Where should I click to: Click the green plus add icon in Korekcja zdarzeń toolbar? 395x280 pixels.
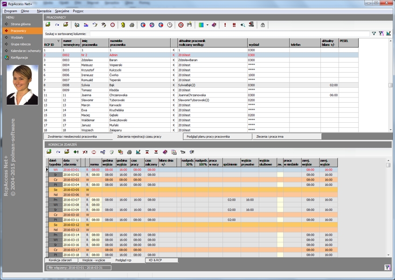[76, 152]
